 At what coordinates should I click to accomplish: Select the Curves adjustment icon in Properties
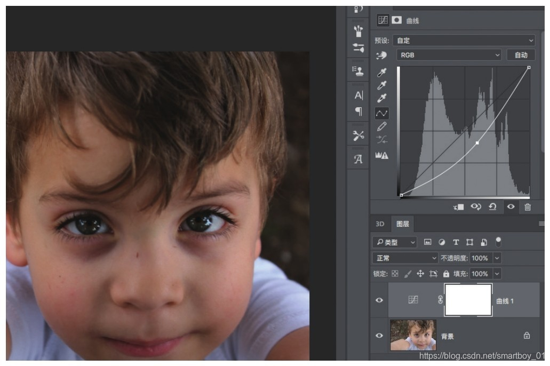point(382,20)
